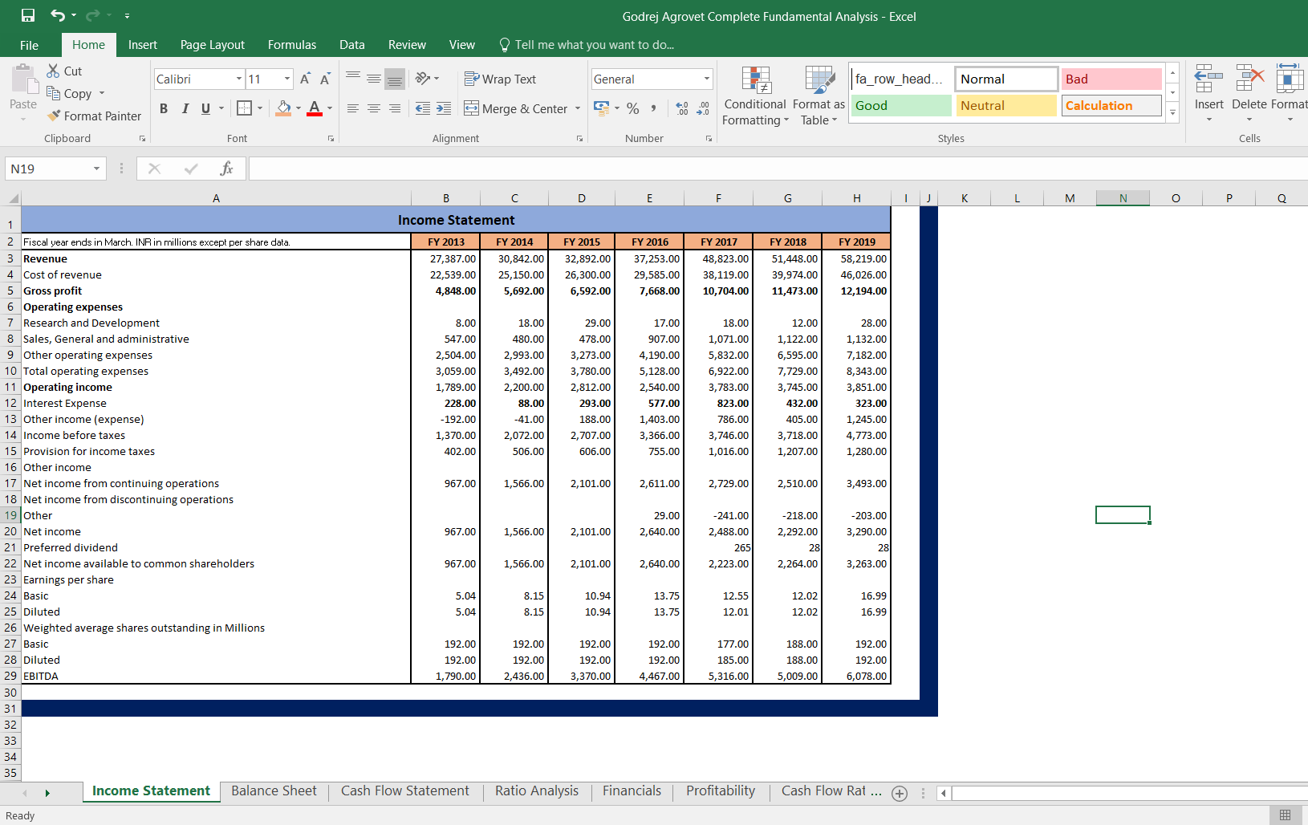1308x825 pixels.
Task: Click the Copy icon
Action: (54, 93)
